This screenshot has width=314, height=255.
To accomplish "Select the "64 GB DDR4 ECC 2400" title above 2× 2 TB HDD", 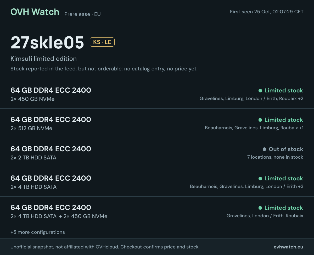I will click(x=51, y=149).
